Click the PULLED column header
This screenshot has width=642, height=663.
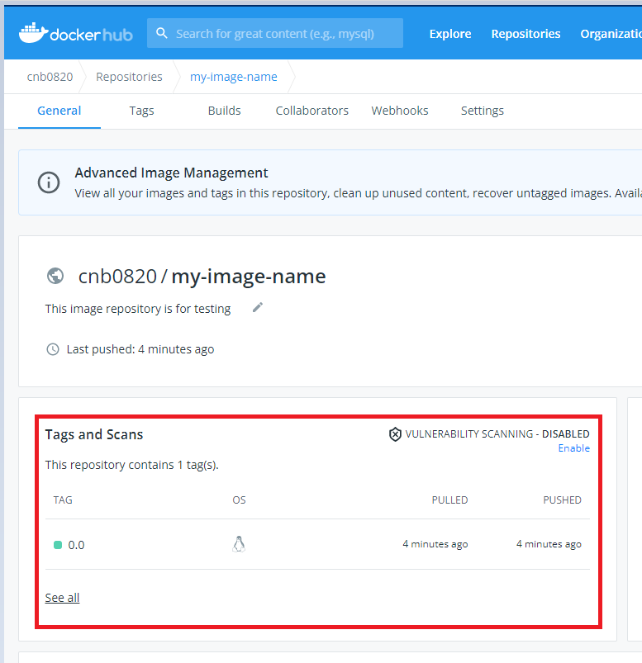point(449,500)
